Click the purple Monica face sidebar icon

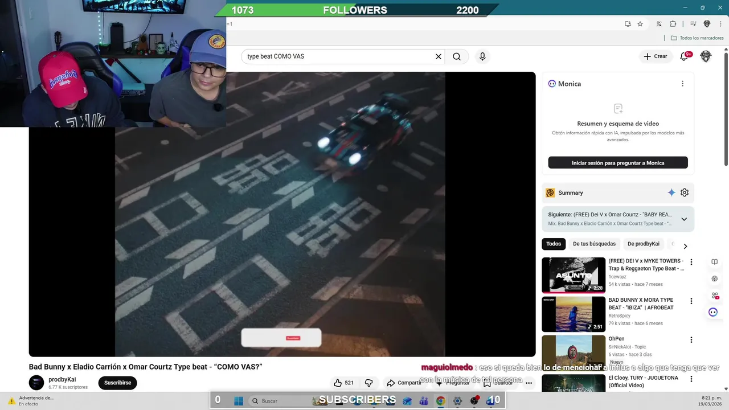tap(713, 312)
